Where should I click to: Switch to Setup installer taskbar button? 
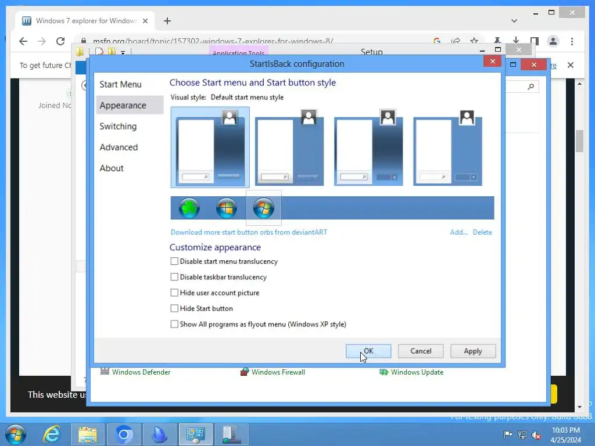(x=231, y=434)
